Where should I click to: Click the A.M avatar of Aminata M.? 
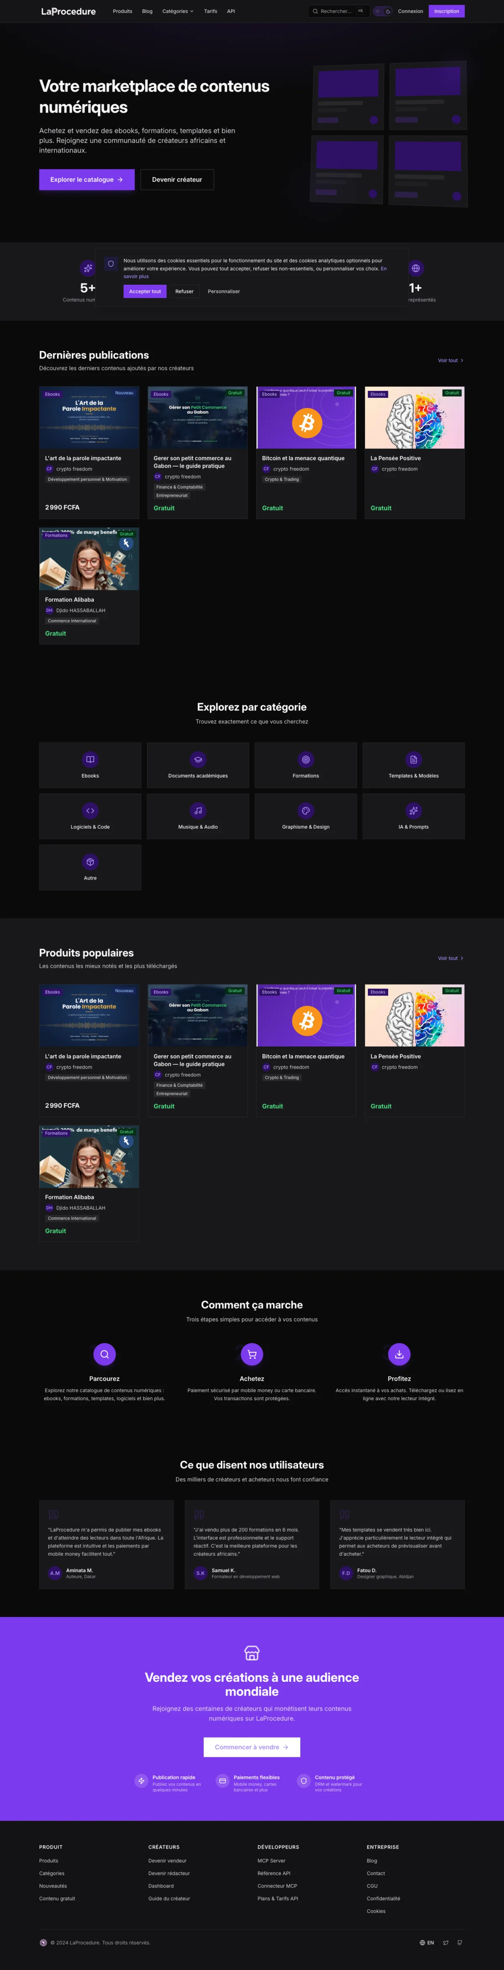55,1573
